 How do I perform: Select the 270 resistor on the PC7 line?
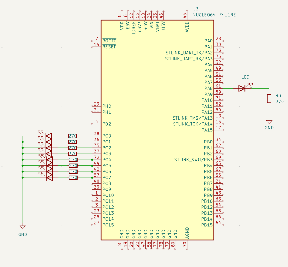(73, 178)
